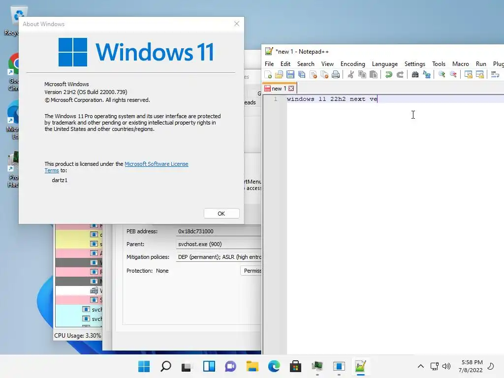Viewport: 504px width, 378px height.
Task: Click the Permissions button in process properties
Action: (x=251, y=271)
